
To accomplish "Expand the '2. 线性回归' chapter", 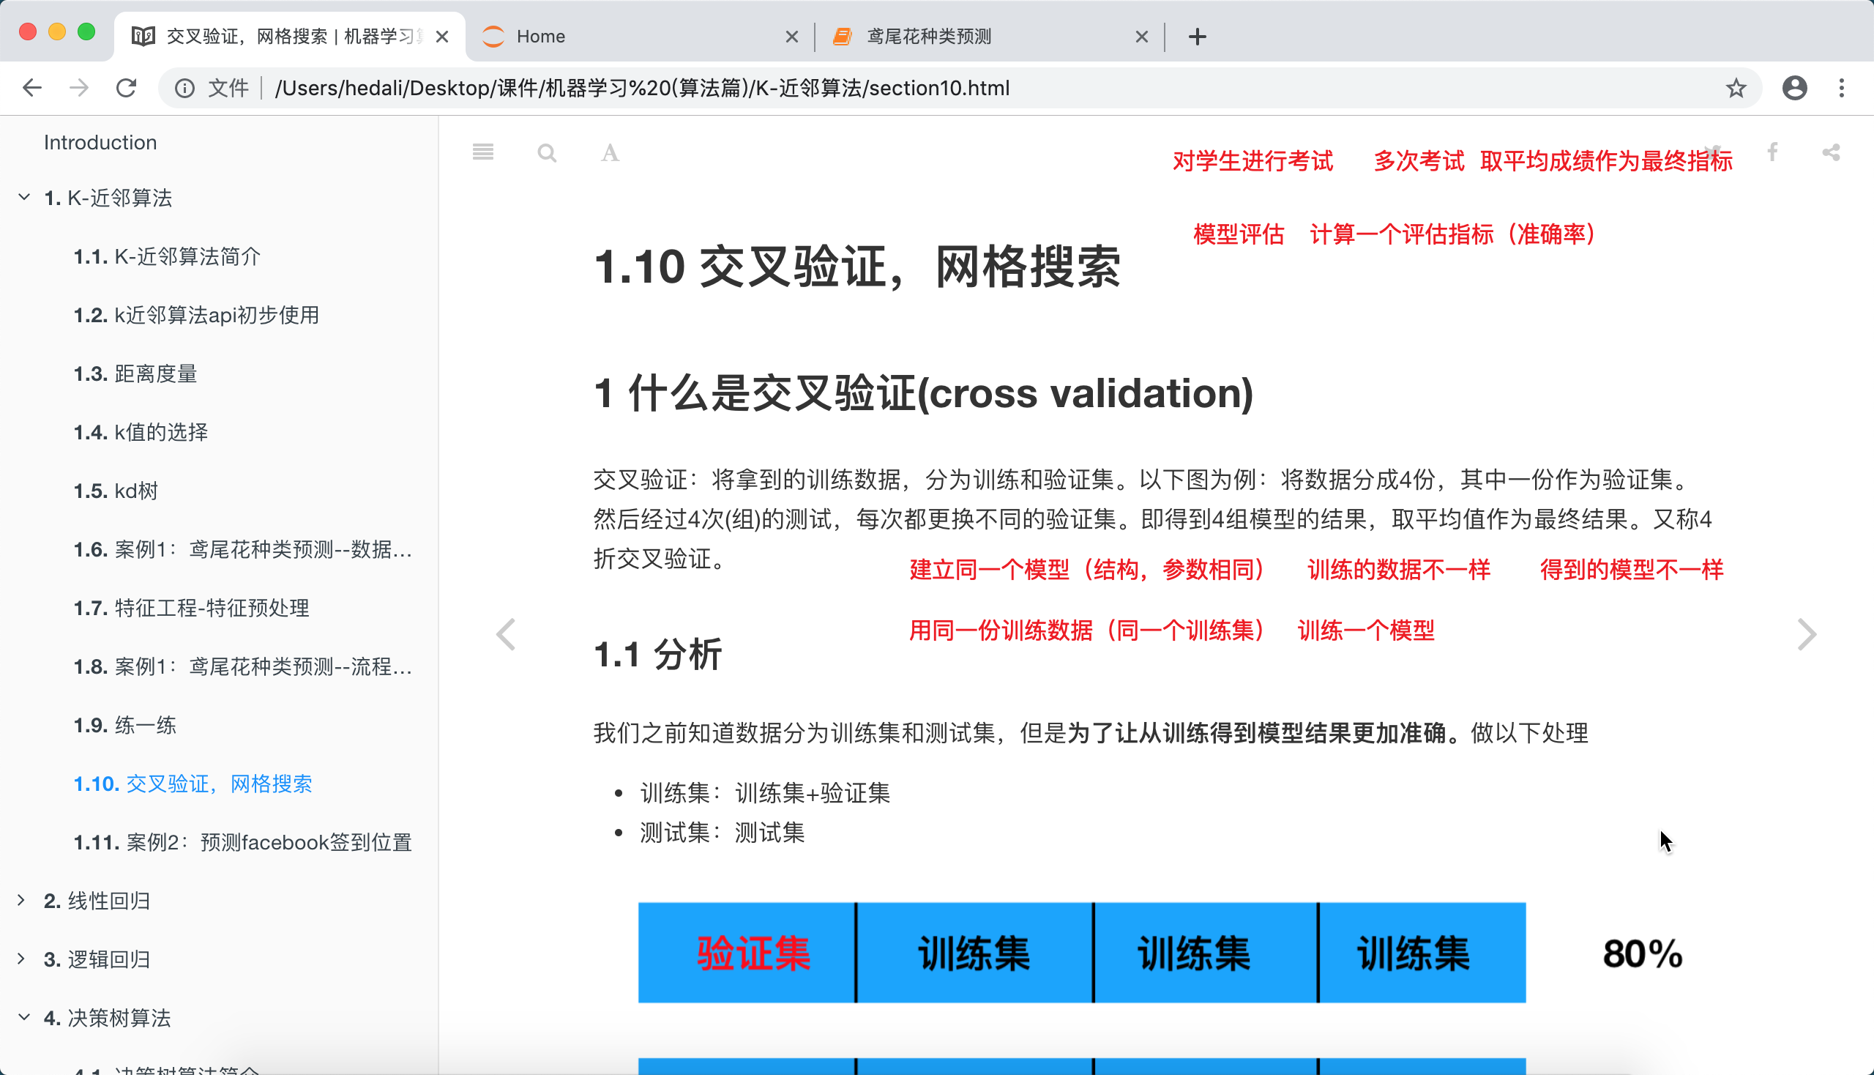I will pyautogui.click(x=21, y=900).
